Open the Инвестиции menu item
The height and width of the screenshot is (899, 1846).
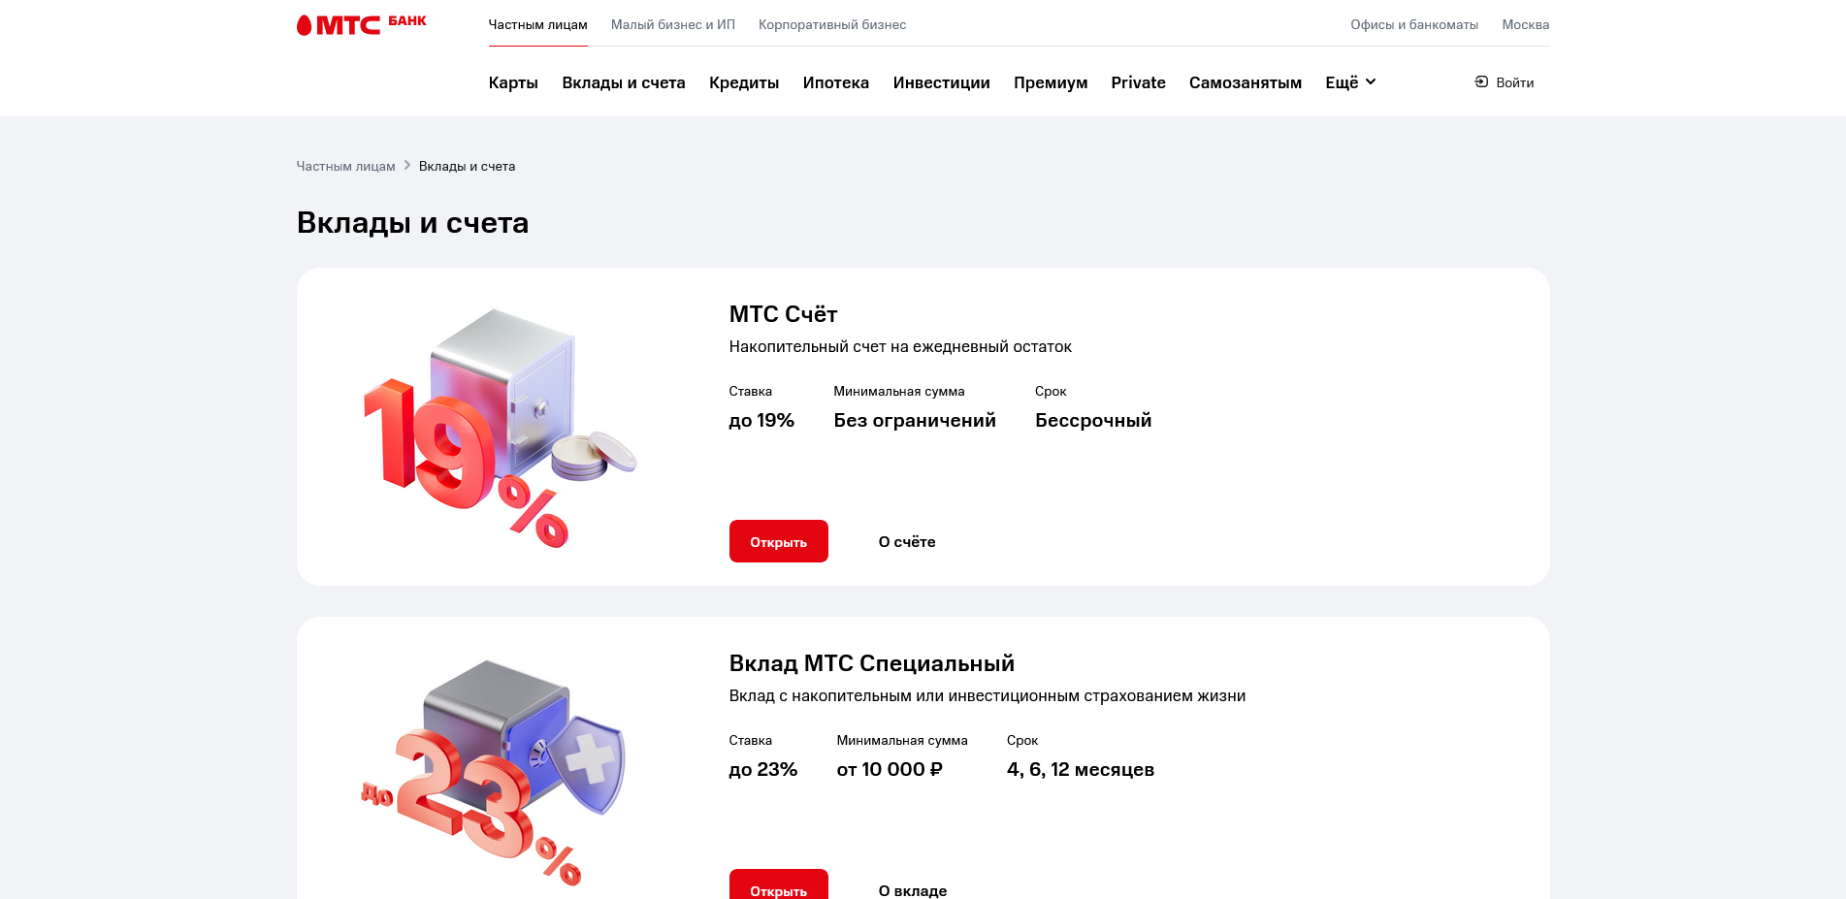coord(941,83)
